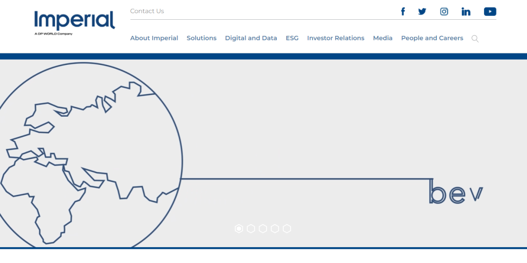Open the LinkedIn icon in header

click(466, 11)
